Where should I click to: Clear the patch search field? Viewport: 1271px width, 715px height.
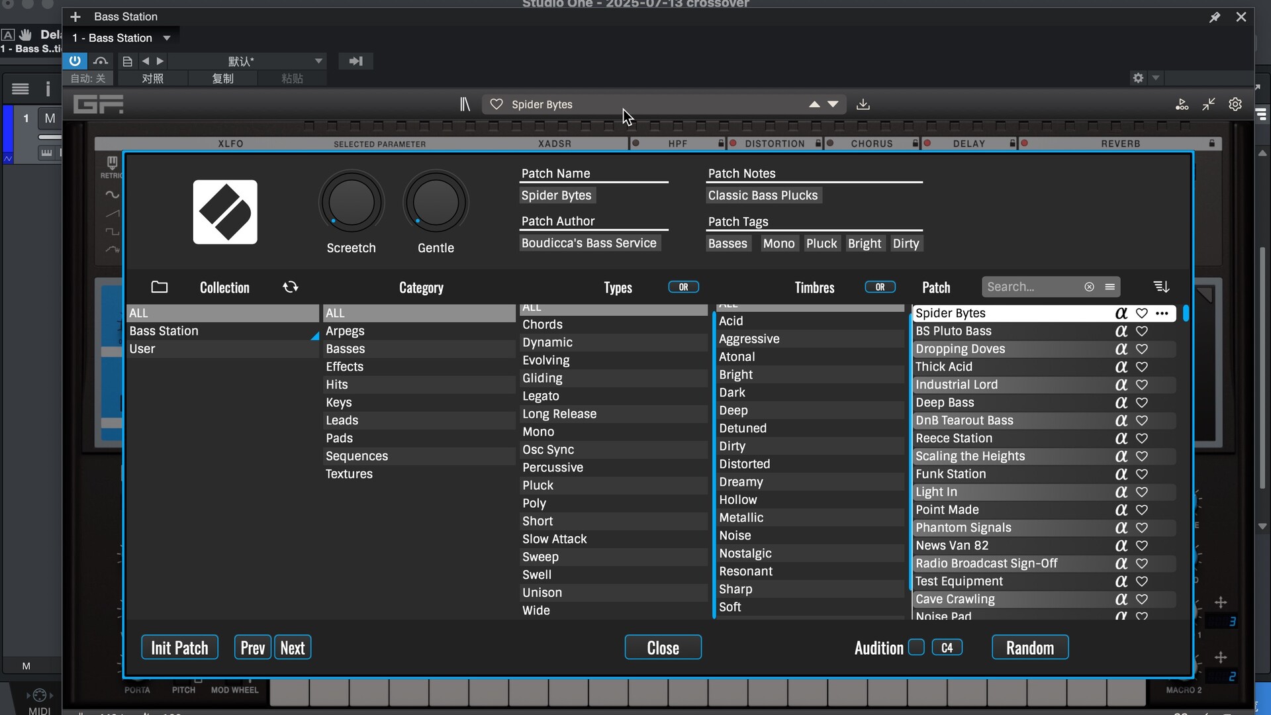(1089, 287)
